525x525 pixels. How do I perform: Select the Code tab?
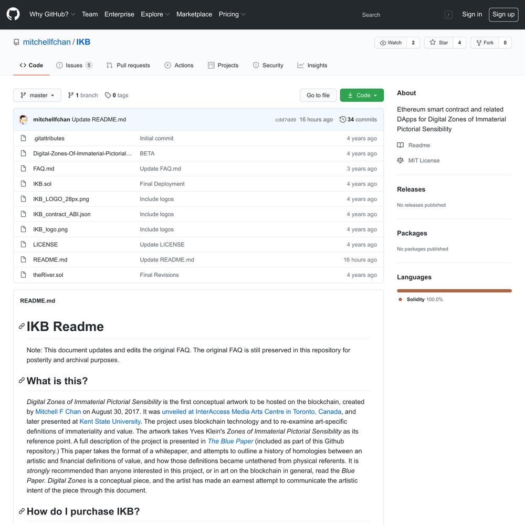coord(31,65)
